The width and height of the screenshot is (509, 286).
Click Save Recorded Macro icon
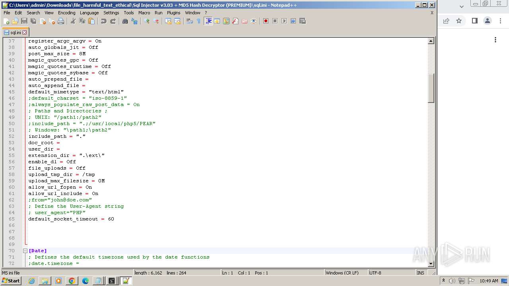pyautogui.click(x=303, y=21)
